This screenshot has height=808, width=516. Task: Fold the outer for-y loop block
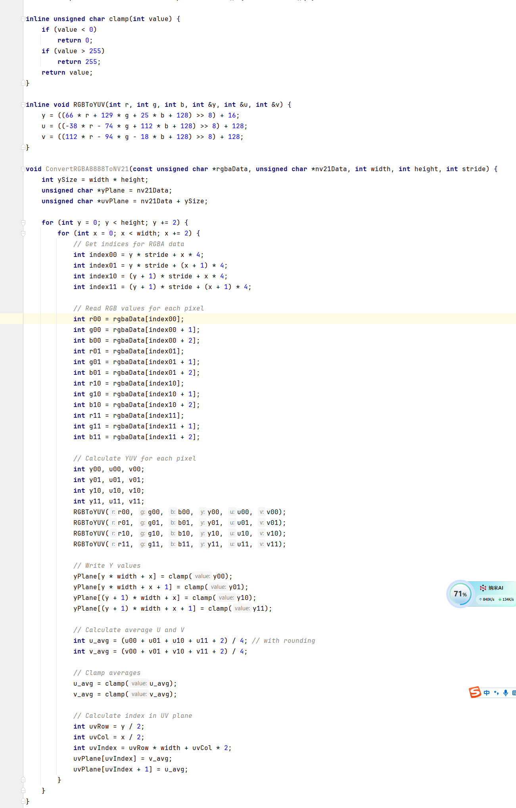pyautogui.click(x=23, y=223)
